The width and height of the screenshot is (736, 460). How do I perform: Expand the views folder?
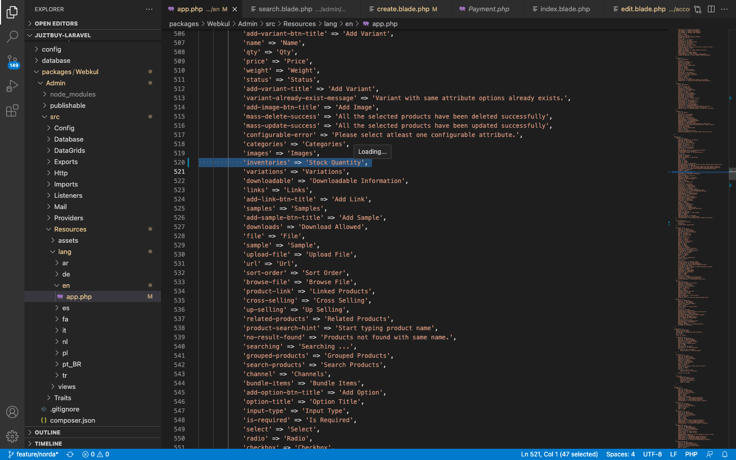tap(93, 387)
